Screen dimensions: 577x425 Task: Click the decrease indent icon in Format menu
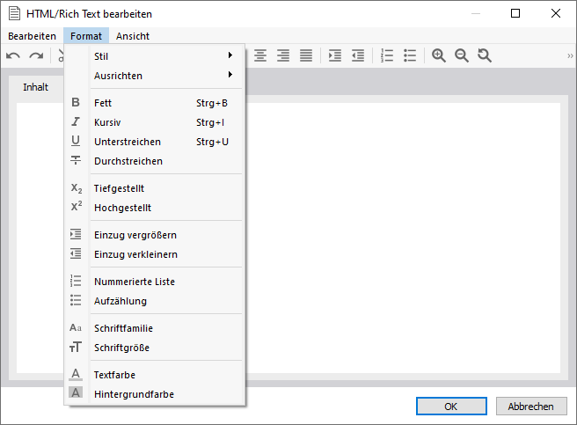pyautogui.click(x=76, y=253)
